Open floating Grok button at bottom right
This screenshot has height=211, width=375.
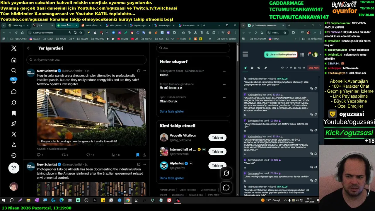tap(226, 173)
